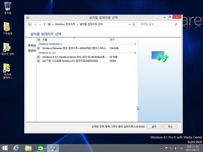Click 설치할 업데이트 선택 breadcrumb
Image resolution: width=203 pixels, height=152 pixels.
[x=91, y=24]
